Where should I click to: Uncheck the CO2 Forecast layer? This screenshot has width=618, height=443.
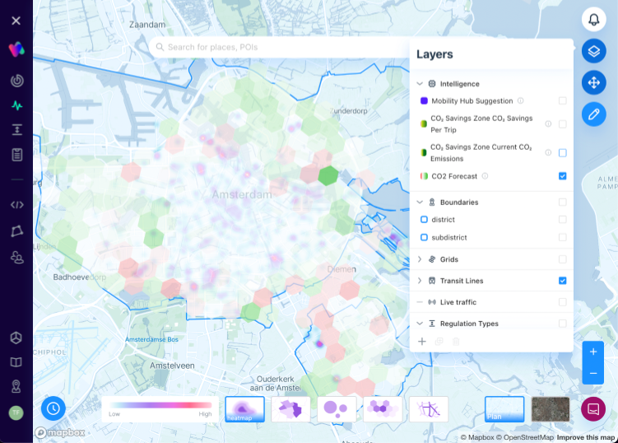point(562,176)
